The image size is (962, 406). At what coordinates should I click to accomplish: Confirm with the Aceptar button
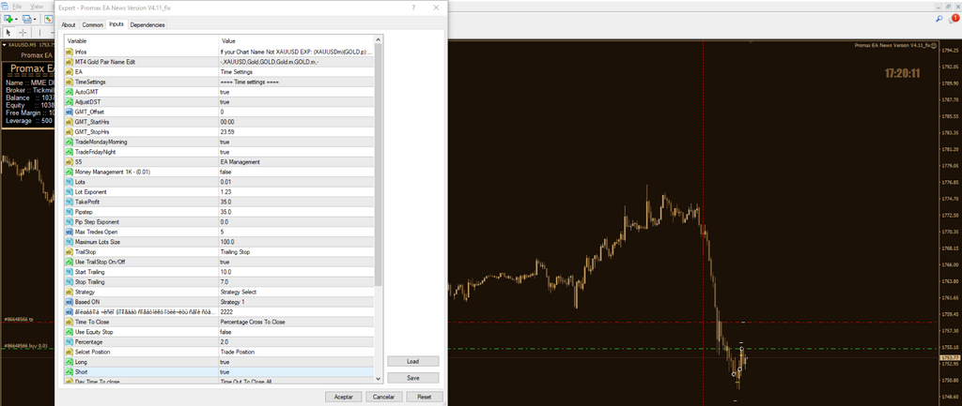344,397
